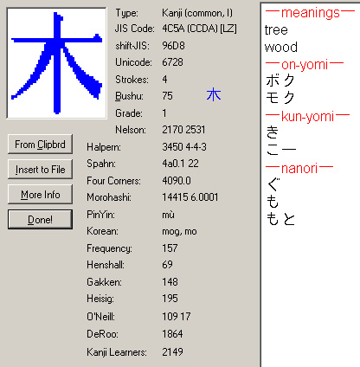Click the kun-yomi reading こ—
Viewport: 360px width, 367px height.
click(x=281, y=150)
